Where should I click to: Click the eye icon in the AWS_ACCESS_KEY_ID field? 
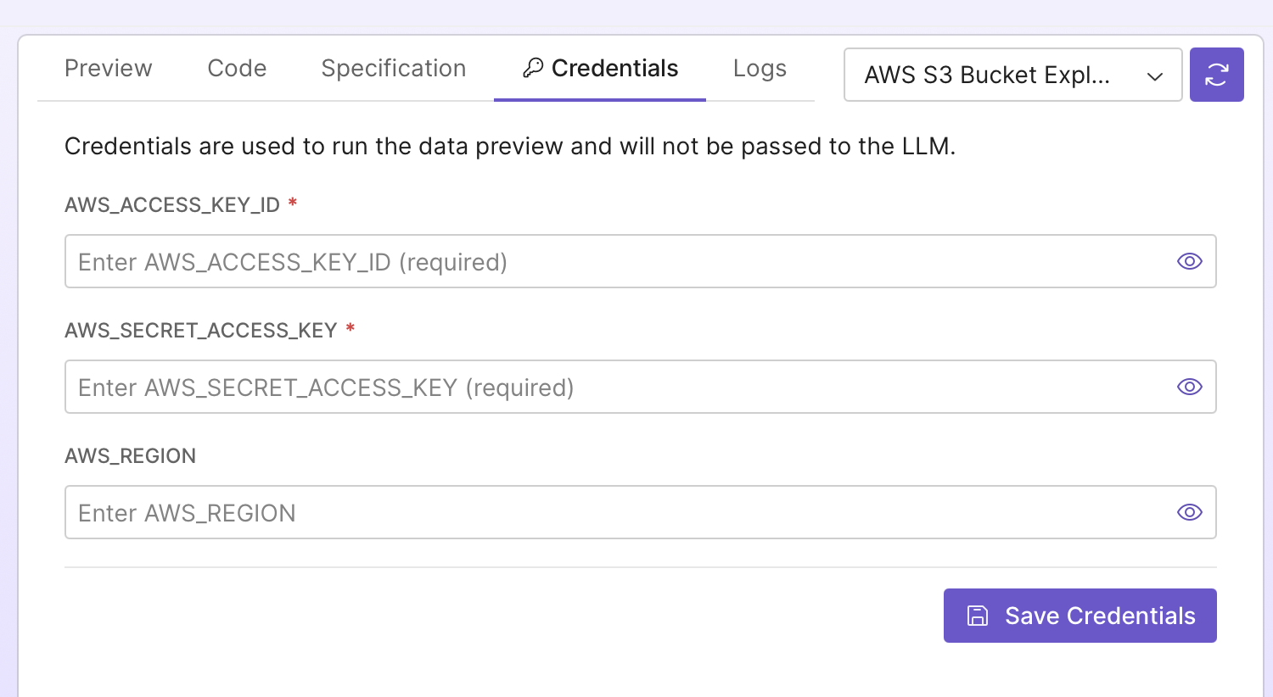[1189, 261]
